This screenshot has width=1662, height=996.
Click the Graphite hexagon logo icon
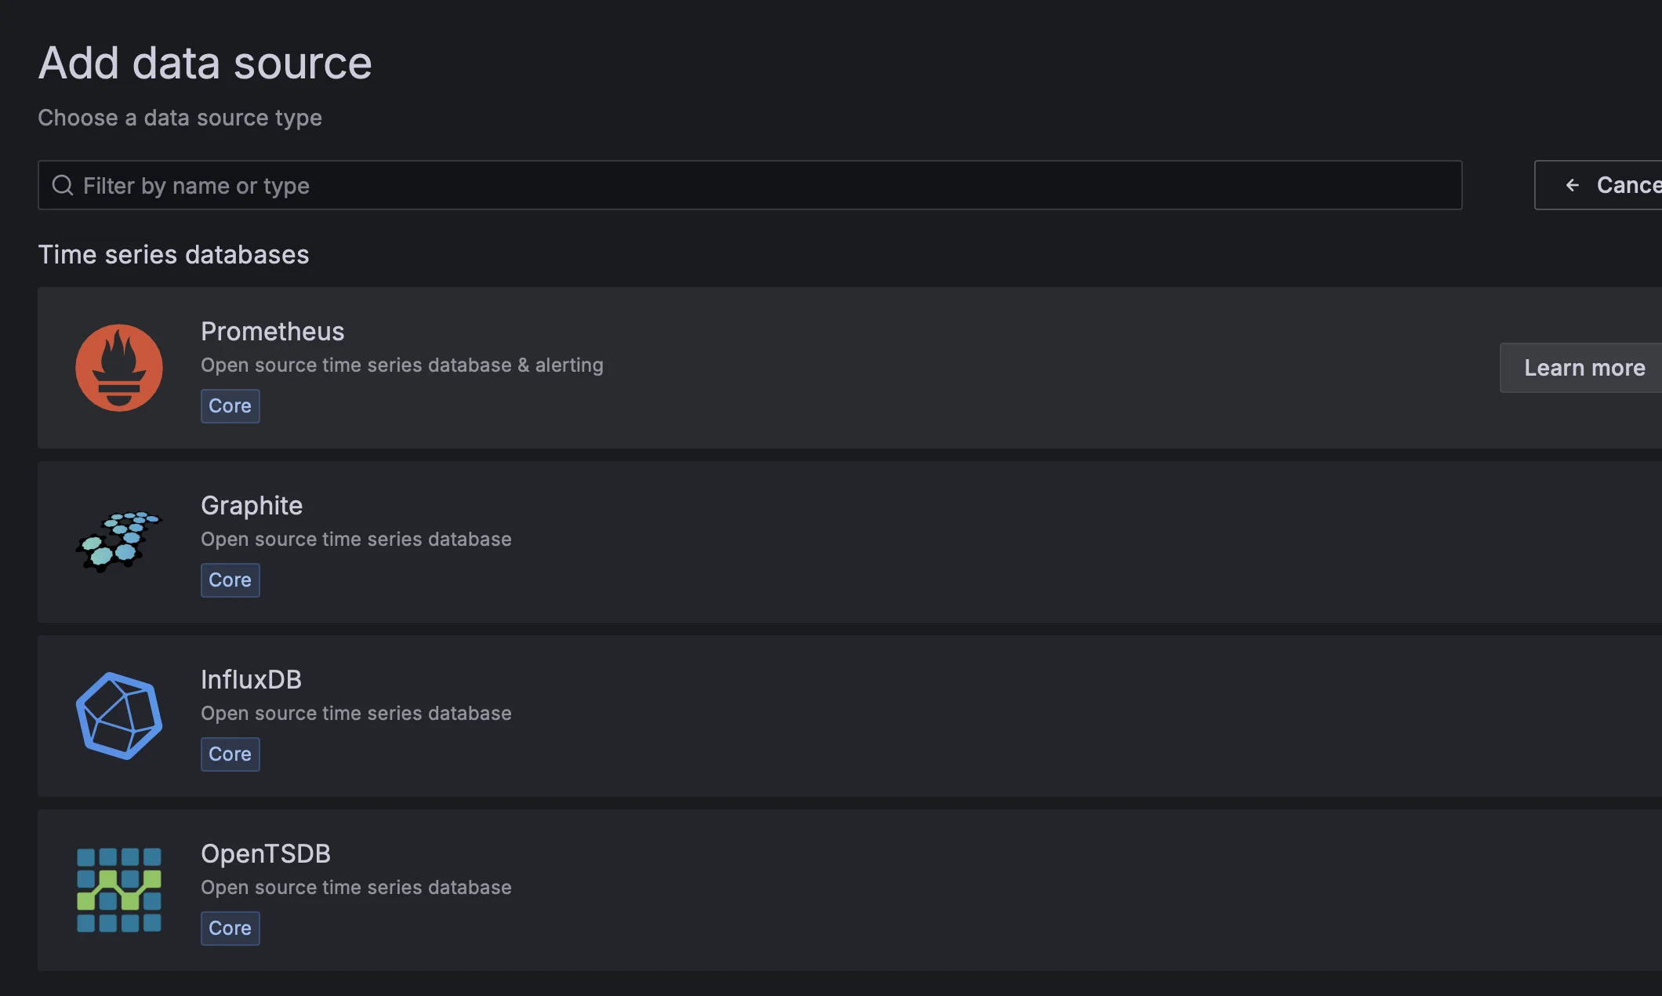click(119, 542)
